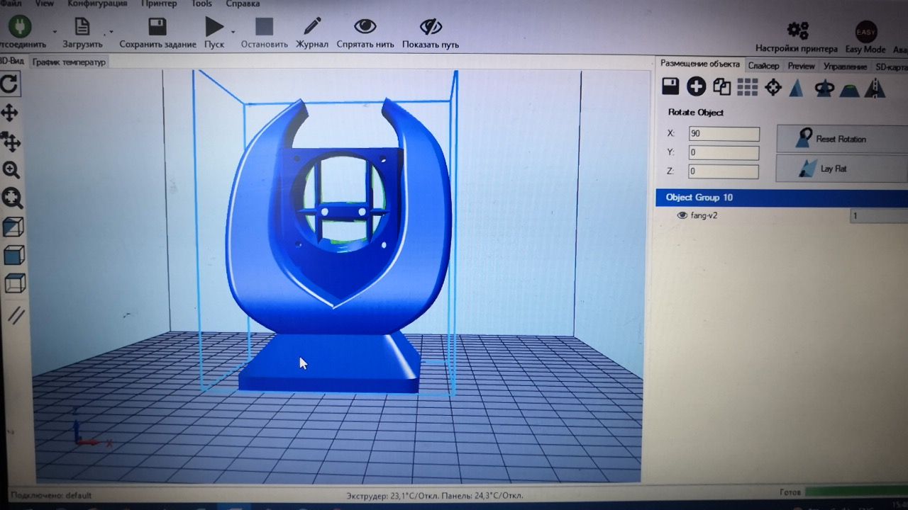908x510 pixels.
Task: Click the Reset Rotation button
Action: point(842,139)
